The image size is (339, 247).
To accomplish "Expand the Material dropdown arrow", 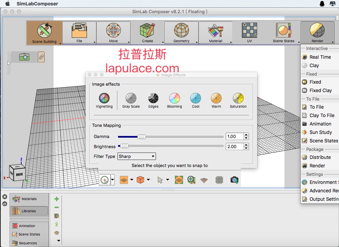I will 231,42.
